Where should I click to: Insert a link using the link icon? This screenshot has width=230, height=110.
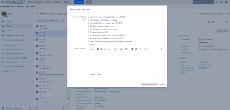(121, 49)
